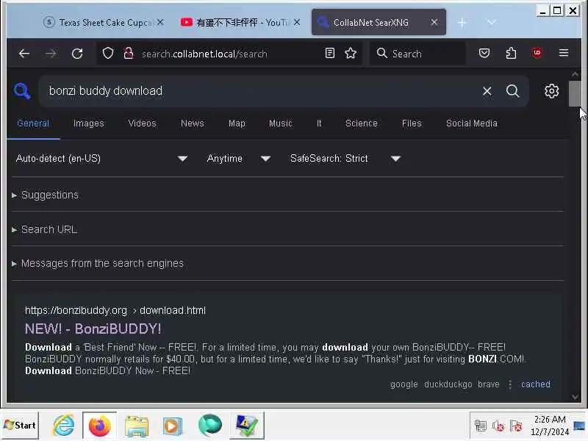The image size is (588, 441).
Task: Close the CollabNet SearXNG tab
Action: pyautogui.click(x=434, y=23)
